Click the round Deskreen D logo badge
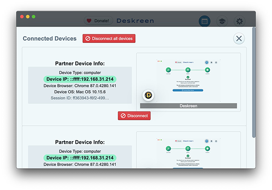 148,95
